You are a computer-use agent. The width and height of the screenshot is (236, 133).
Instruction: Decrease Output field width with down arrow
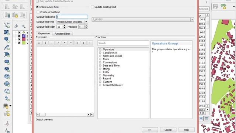(x=65, y=28)
